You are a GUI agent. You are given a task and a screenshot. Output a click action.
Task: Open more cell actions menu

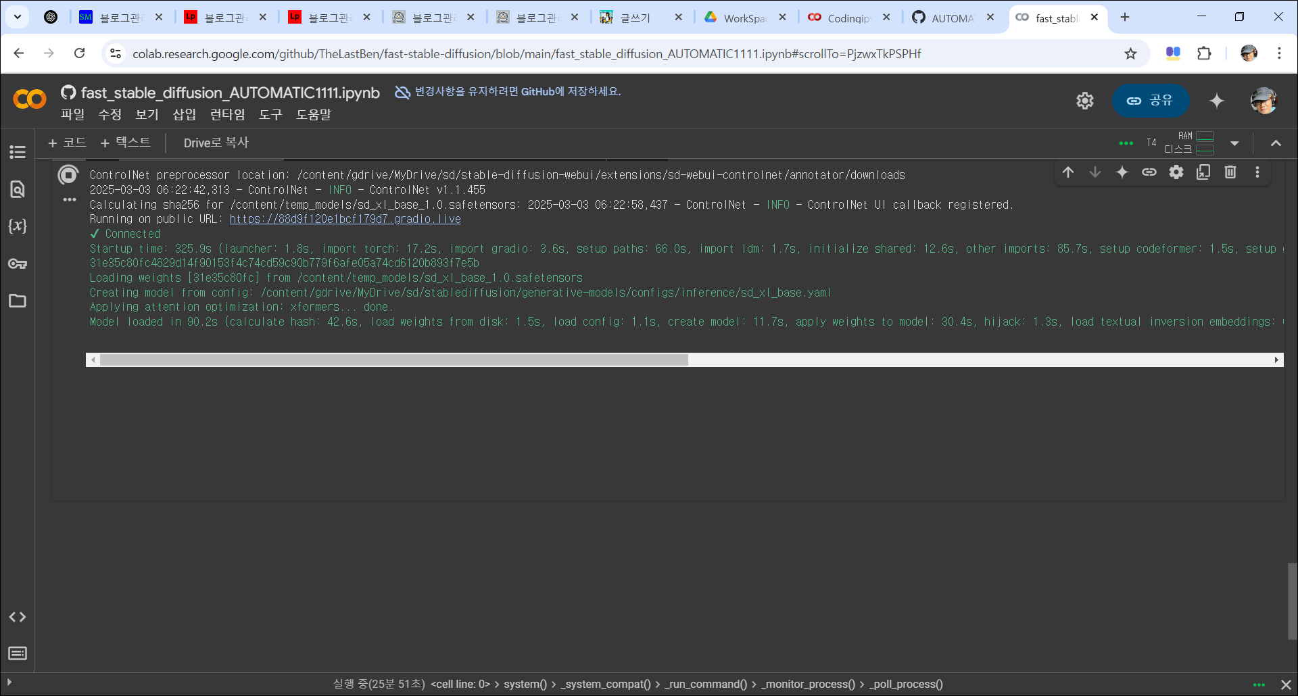tap(1257, 172)
